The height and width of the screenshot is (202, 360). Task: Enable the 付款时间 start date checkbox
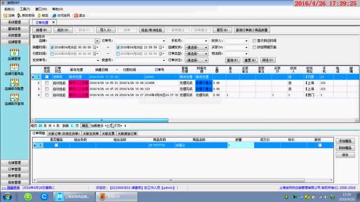coord(52,54)
